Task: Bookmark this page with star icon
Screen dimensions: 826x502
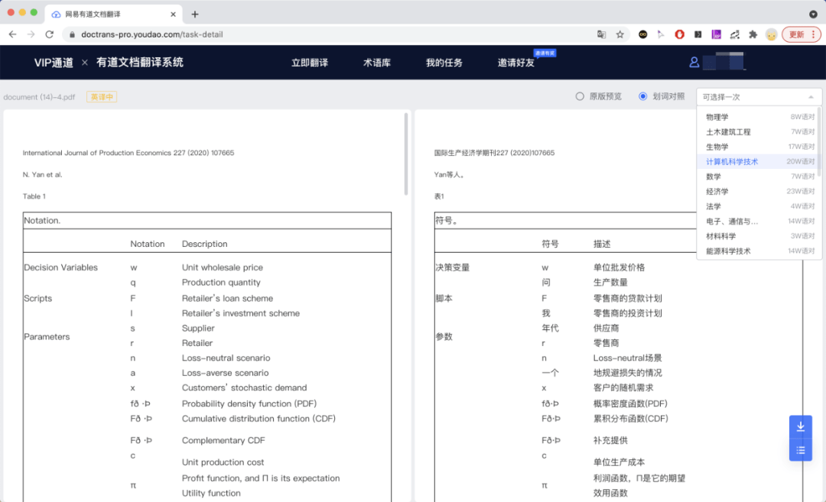Action: (x=620, y=34)
